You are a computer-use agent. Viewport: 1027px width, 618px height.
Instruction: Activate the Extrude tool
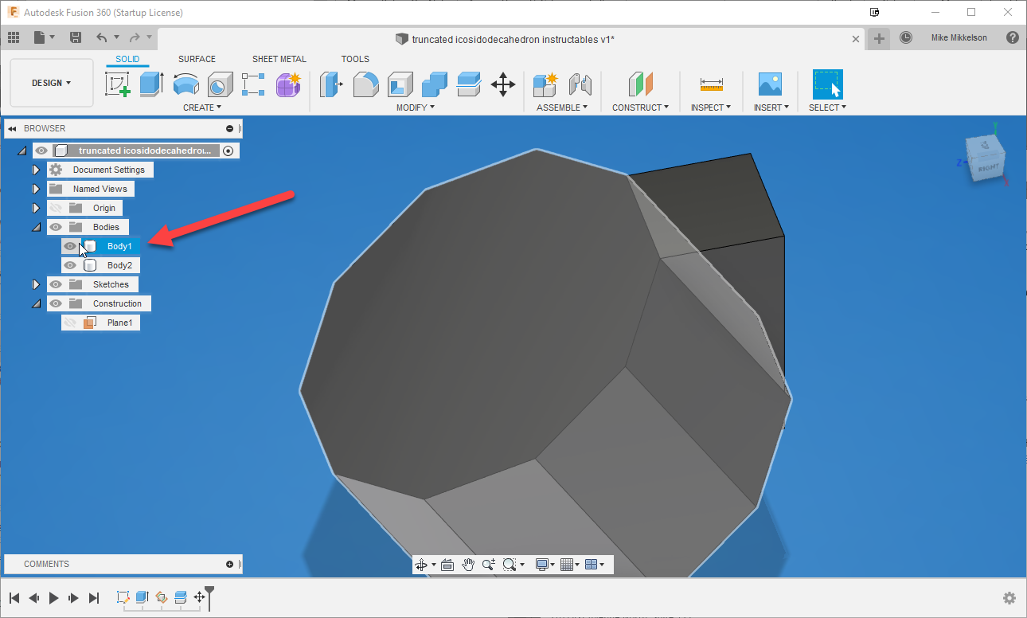click(151, 84)
